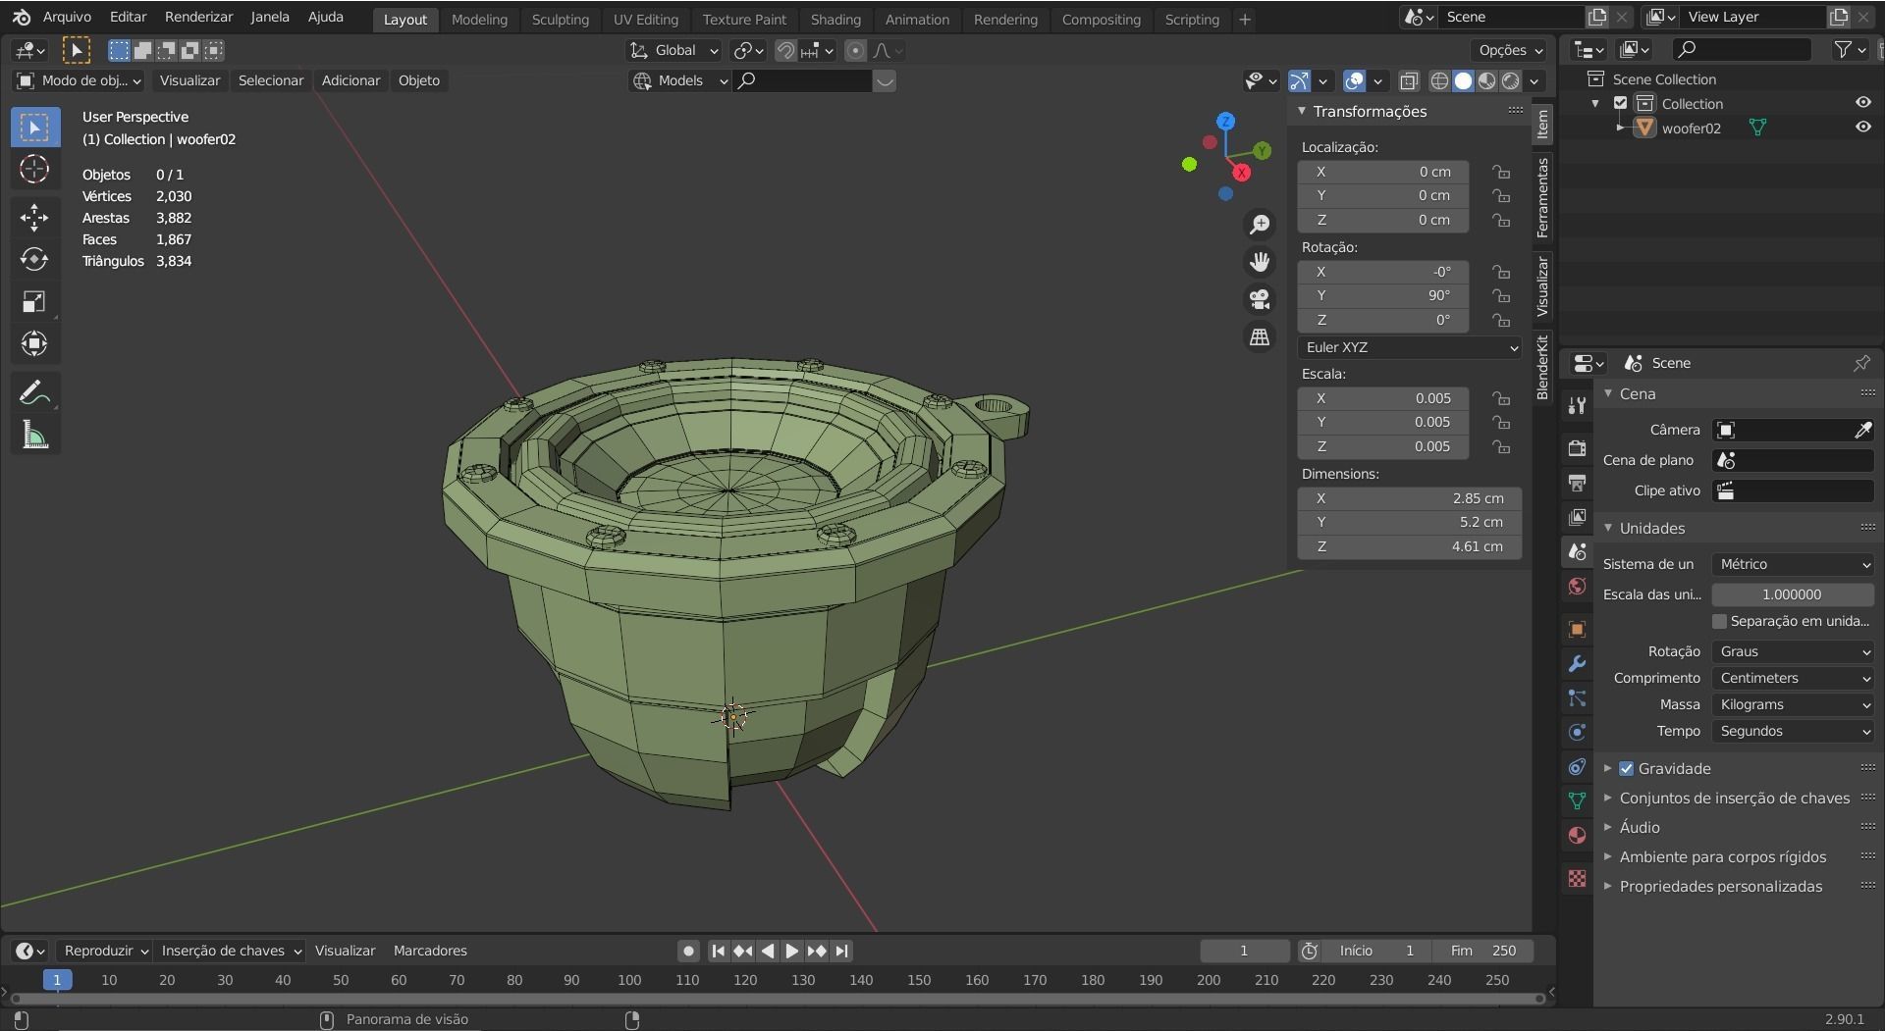Open Tool properties tab icon
This screenshot has width=1885, height=1031.
(x=1577, y=405)
